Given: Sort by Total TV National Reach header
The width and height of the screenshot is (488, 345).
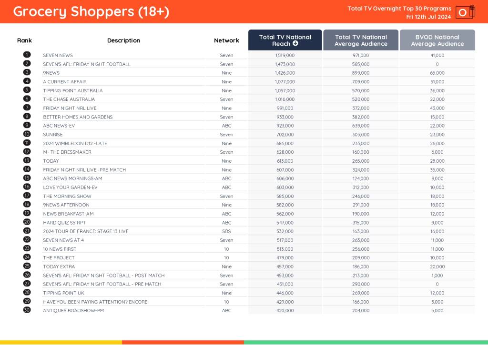Looking at the screenshot, I should 285,40.
